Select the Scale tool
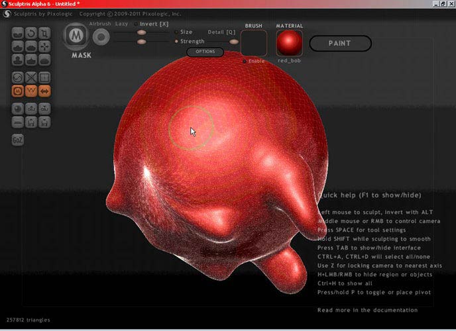Viewport: 456px width, 331px height. [45, 32]
